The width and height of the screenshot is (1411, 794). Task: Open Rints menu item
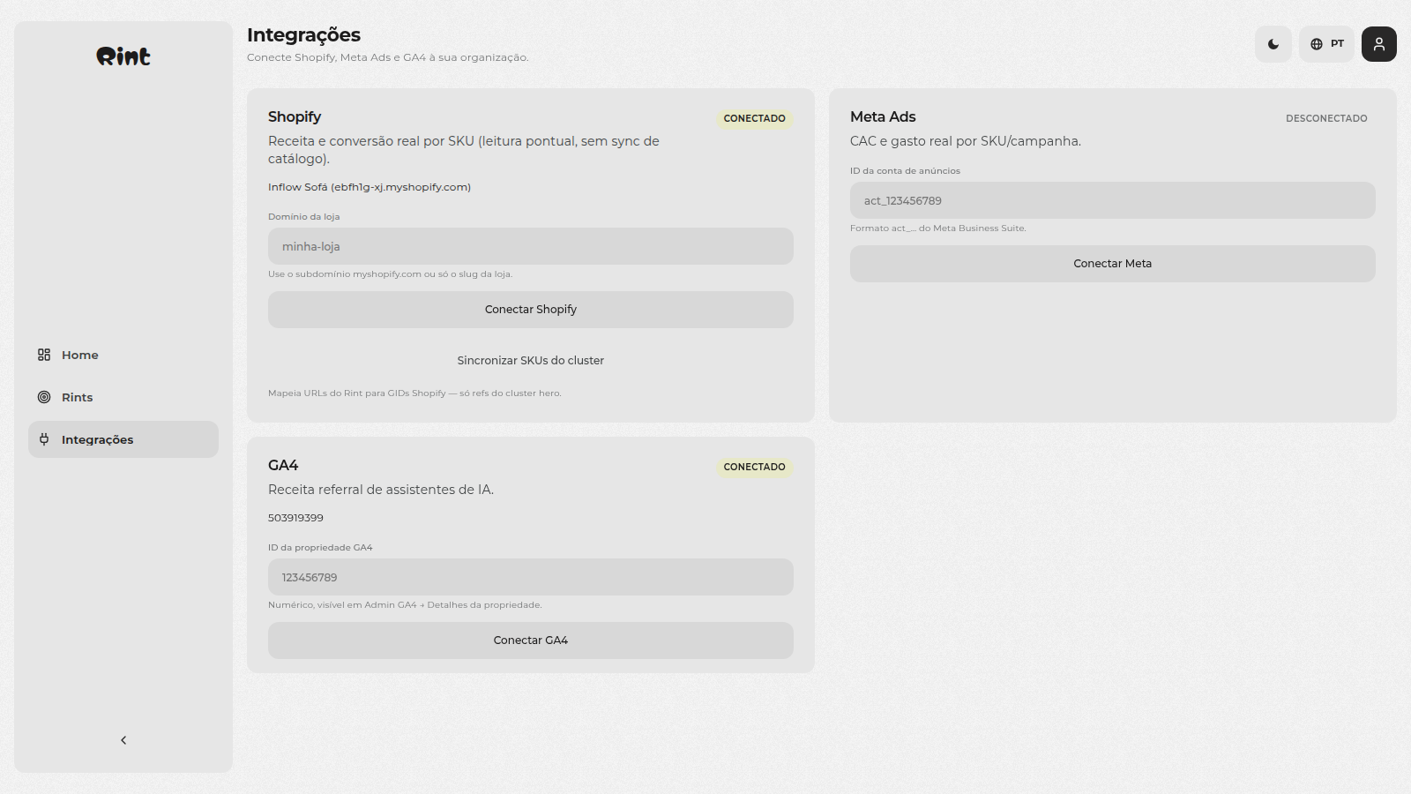point(123,397)
